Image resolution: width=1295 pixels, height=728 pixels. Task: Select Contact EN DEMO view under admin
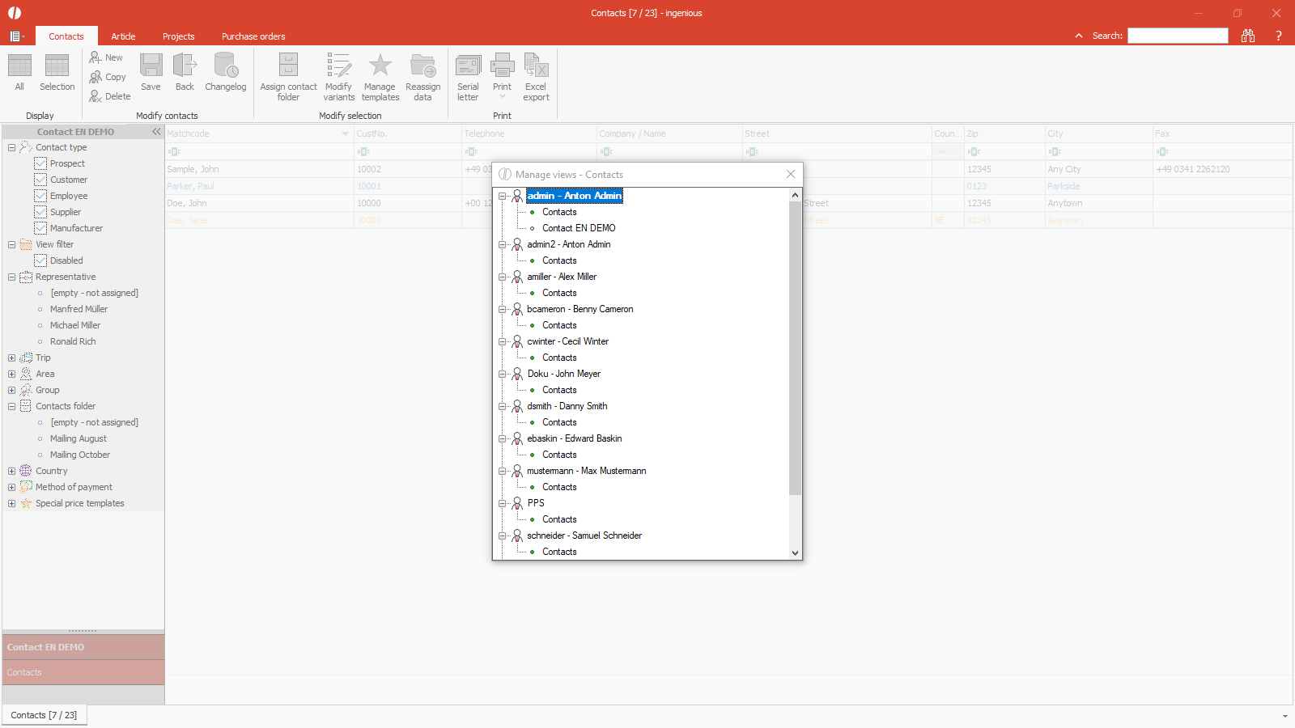click(x=578, y=228)
